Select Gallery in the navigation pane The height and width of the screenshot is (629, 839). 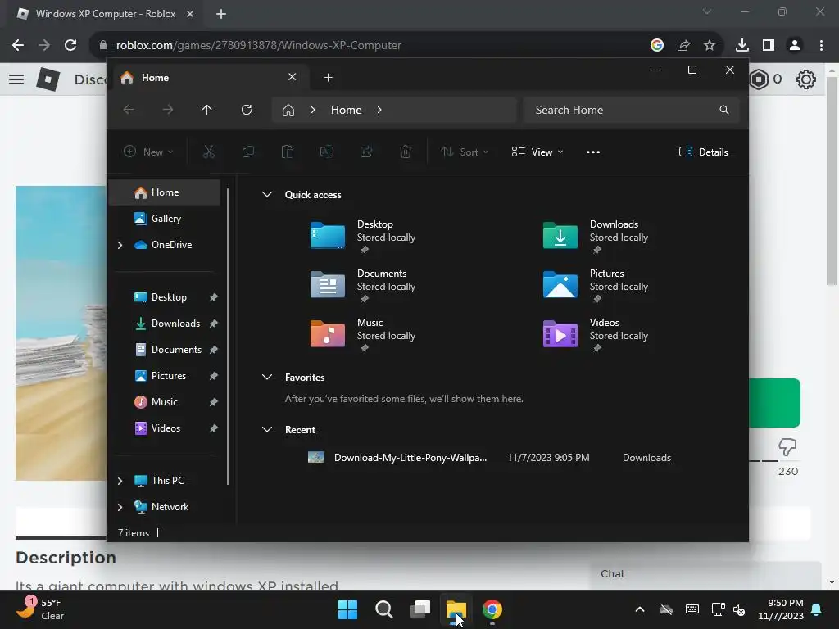[x=164, y=219]
